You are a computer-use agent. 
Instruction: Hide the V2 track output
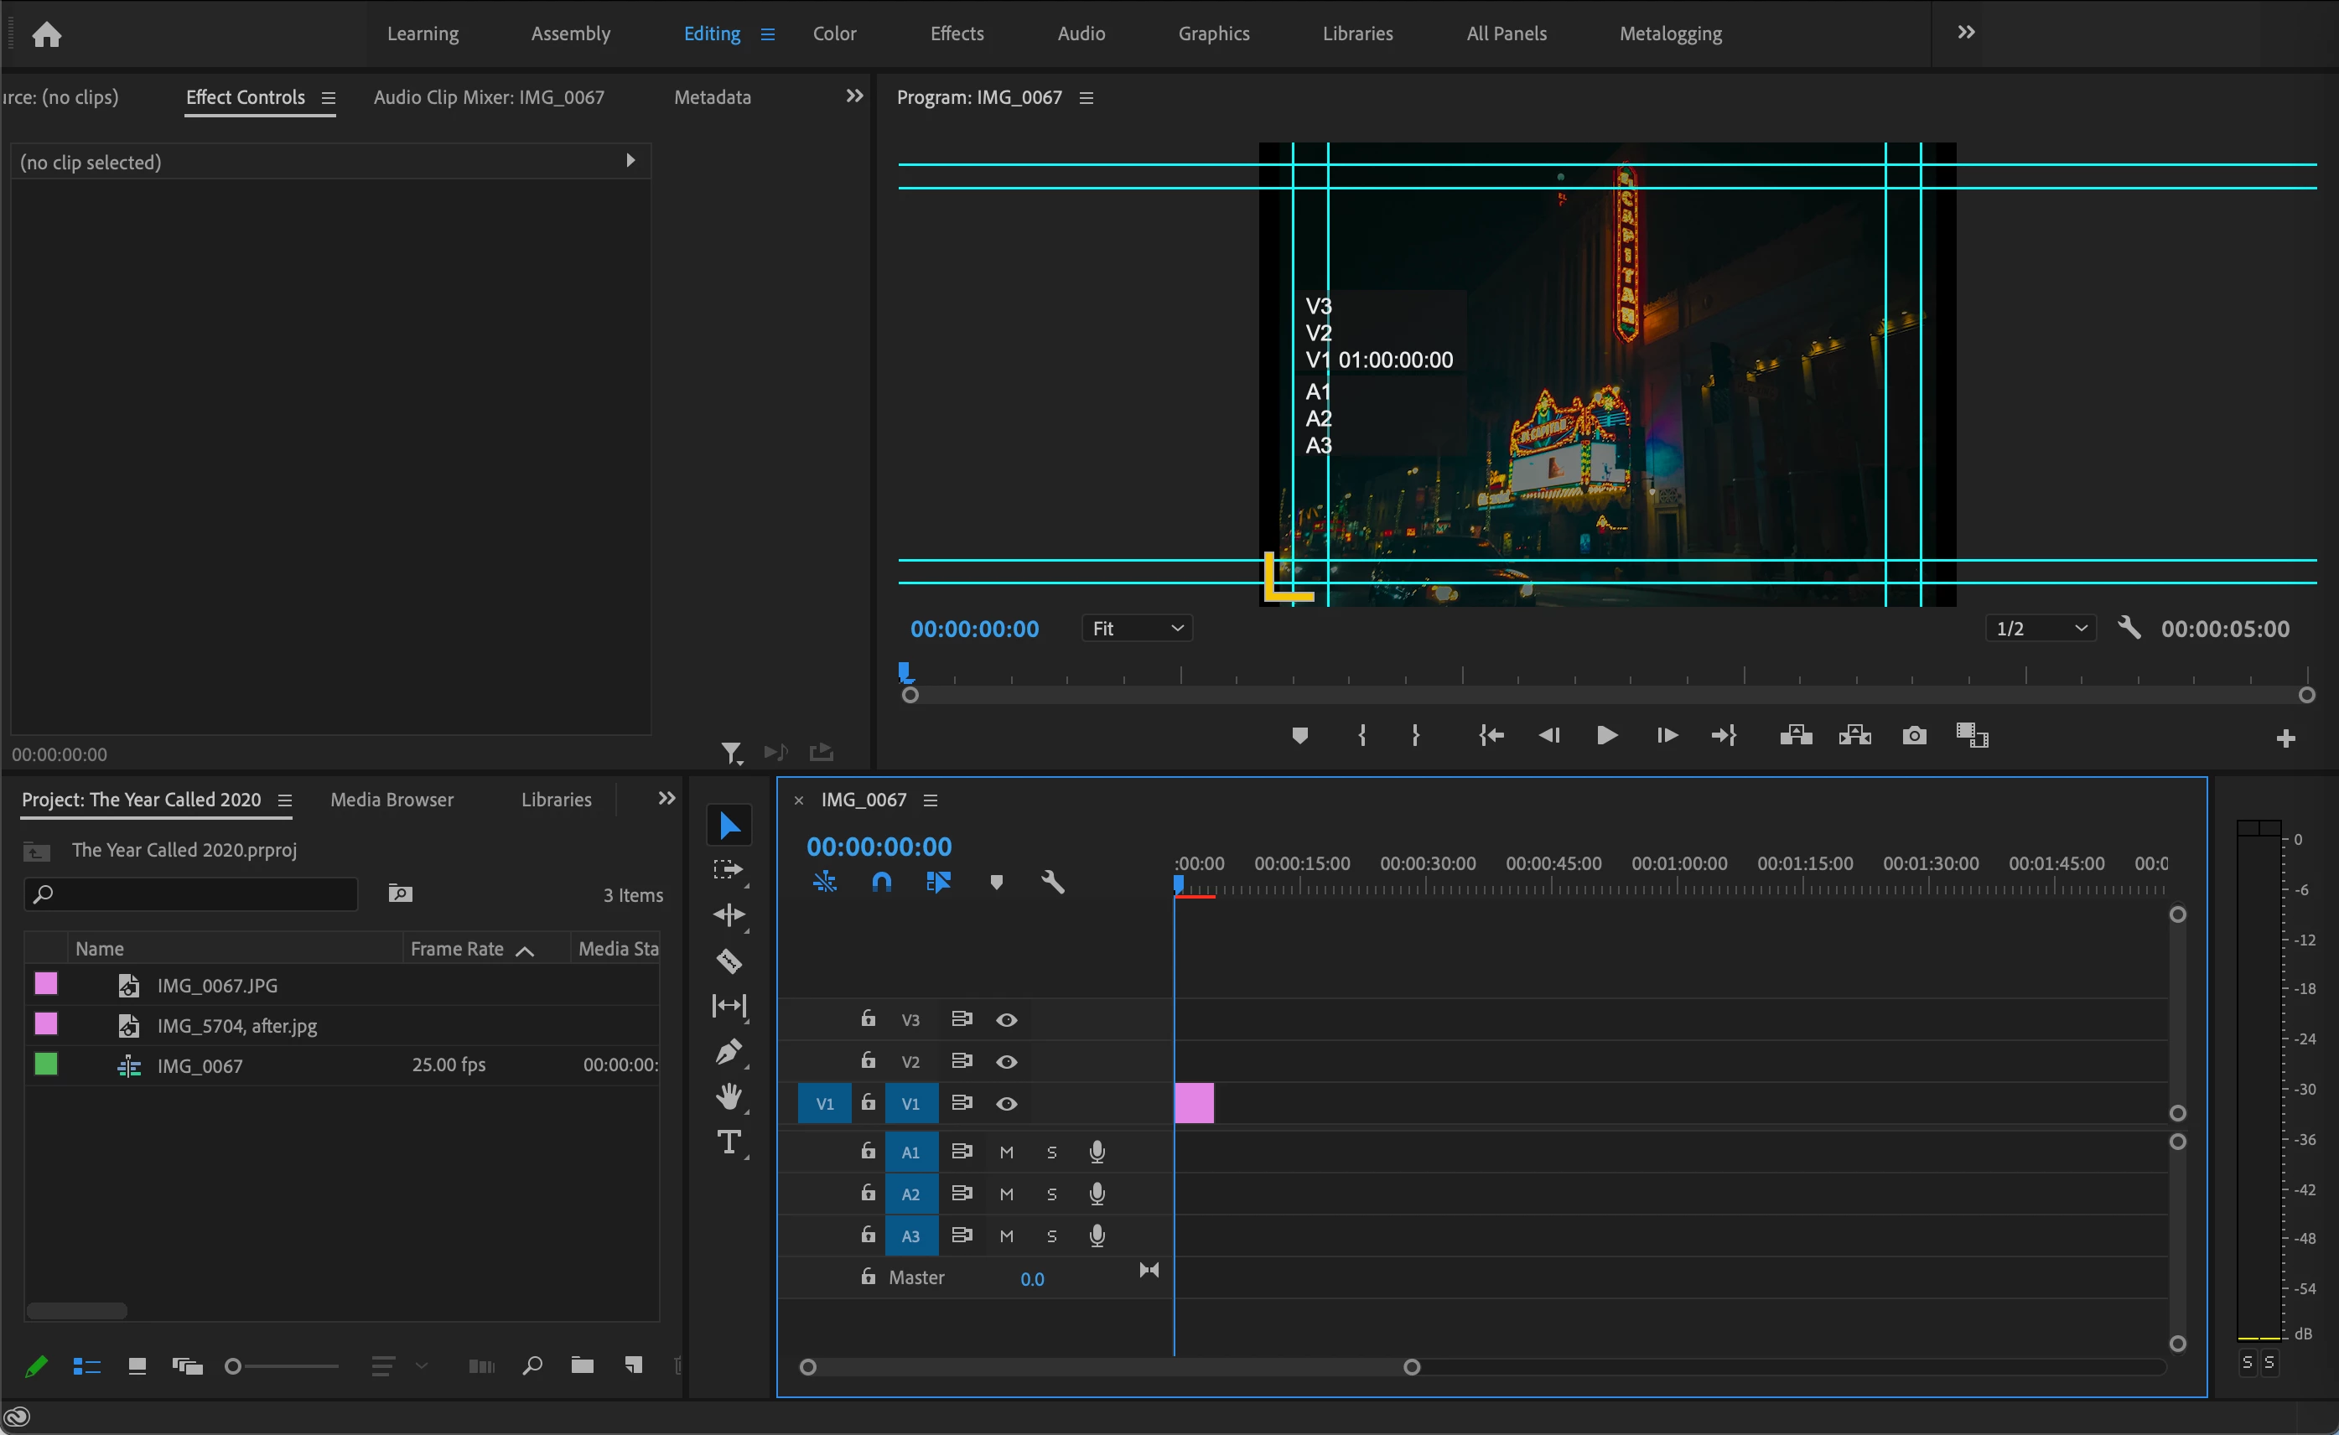(1006, 1062)
